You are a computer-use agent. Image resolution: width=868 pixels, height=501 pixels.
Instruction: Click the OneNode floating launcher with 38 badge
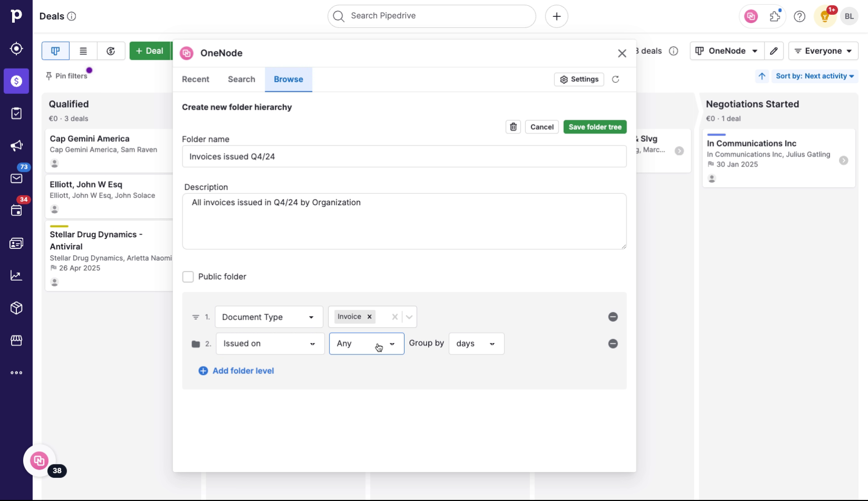click(40, 461)
